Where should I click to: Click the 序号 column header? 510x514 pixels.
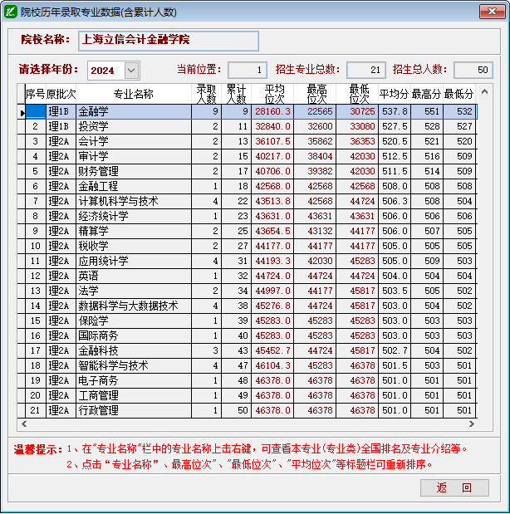[36, 95]
